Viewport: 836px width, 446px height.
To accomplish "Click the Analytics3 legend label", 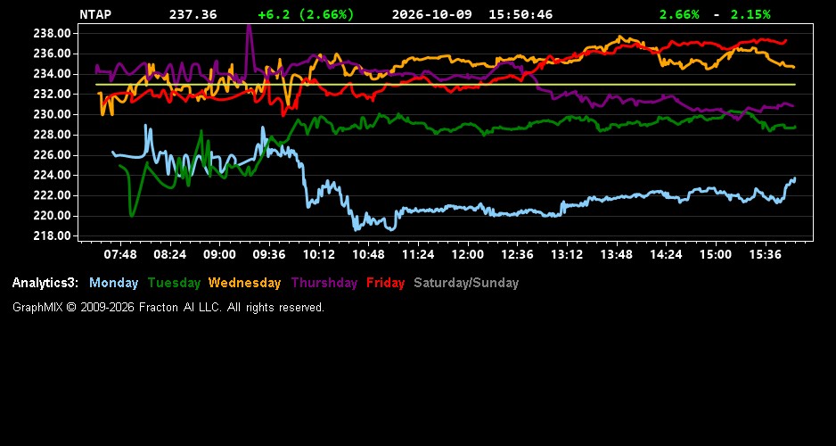I will 45,283.
